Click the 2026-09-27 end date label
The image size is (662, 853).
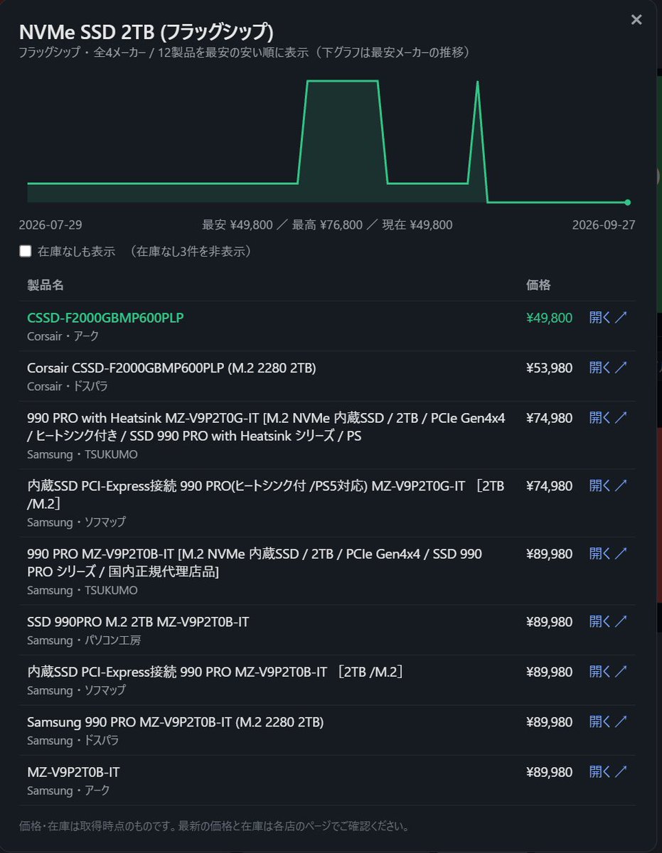point(604,225)
